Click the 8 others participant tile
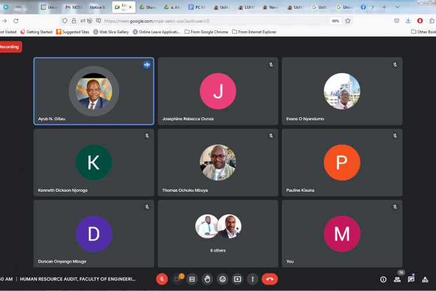The width and height of the screenshot is (436, 291). [x=218, y=233]
